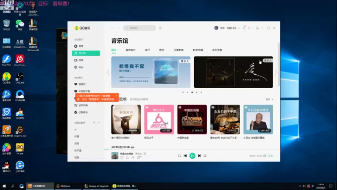The height and width of the screenshot is (190, 337).
Task: Switch to the 数字专辑 tab
Action: [x=198, y=50]
